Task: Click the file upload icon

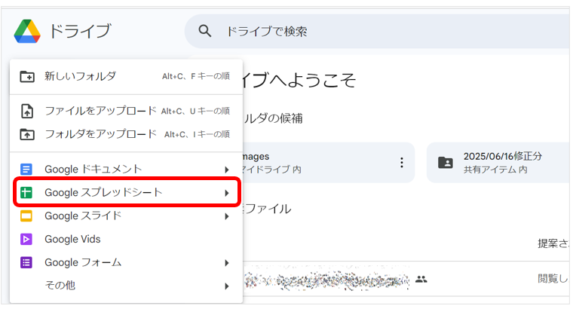Action: pos(27,111)
